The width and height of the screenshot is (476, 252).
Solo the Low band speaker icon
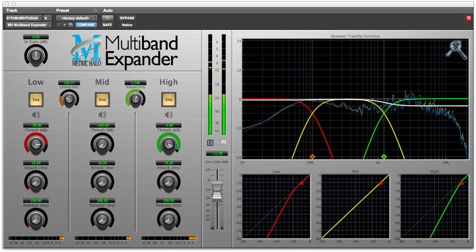tap(36, 114)
